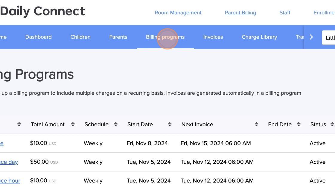Open Parent Billing link
The image size is (335, 187).
pyautogui.click(x=240, y=13)
